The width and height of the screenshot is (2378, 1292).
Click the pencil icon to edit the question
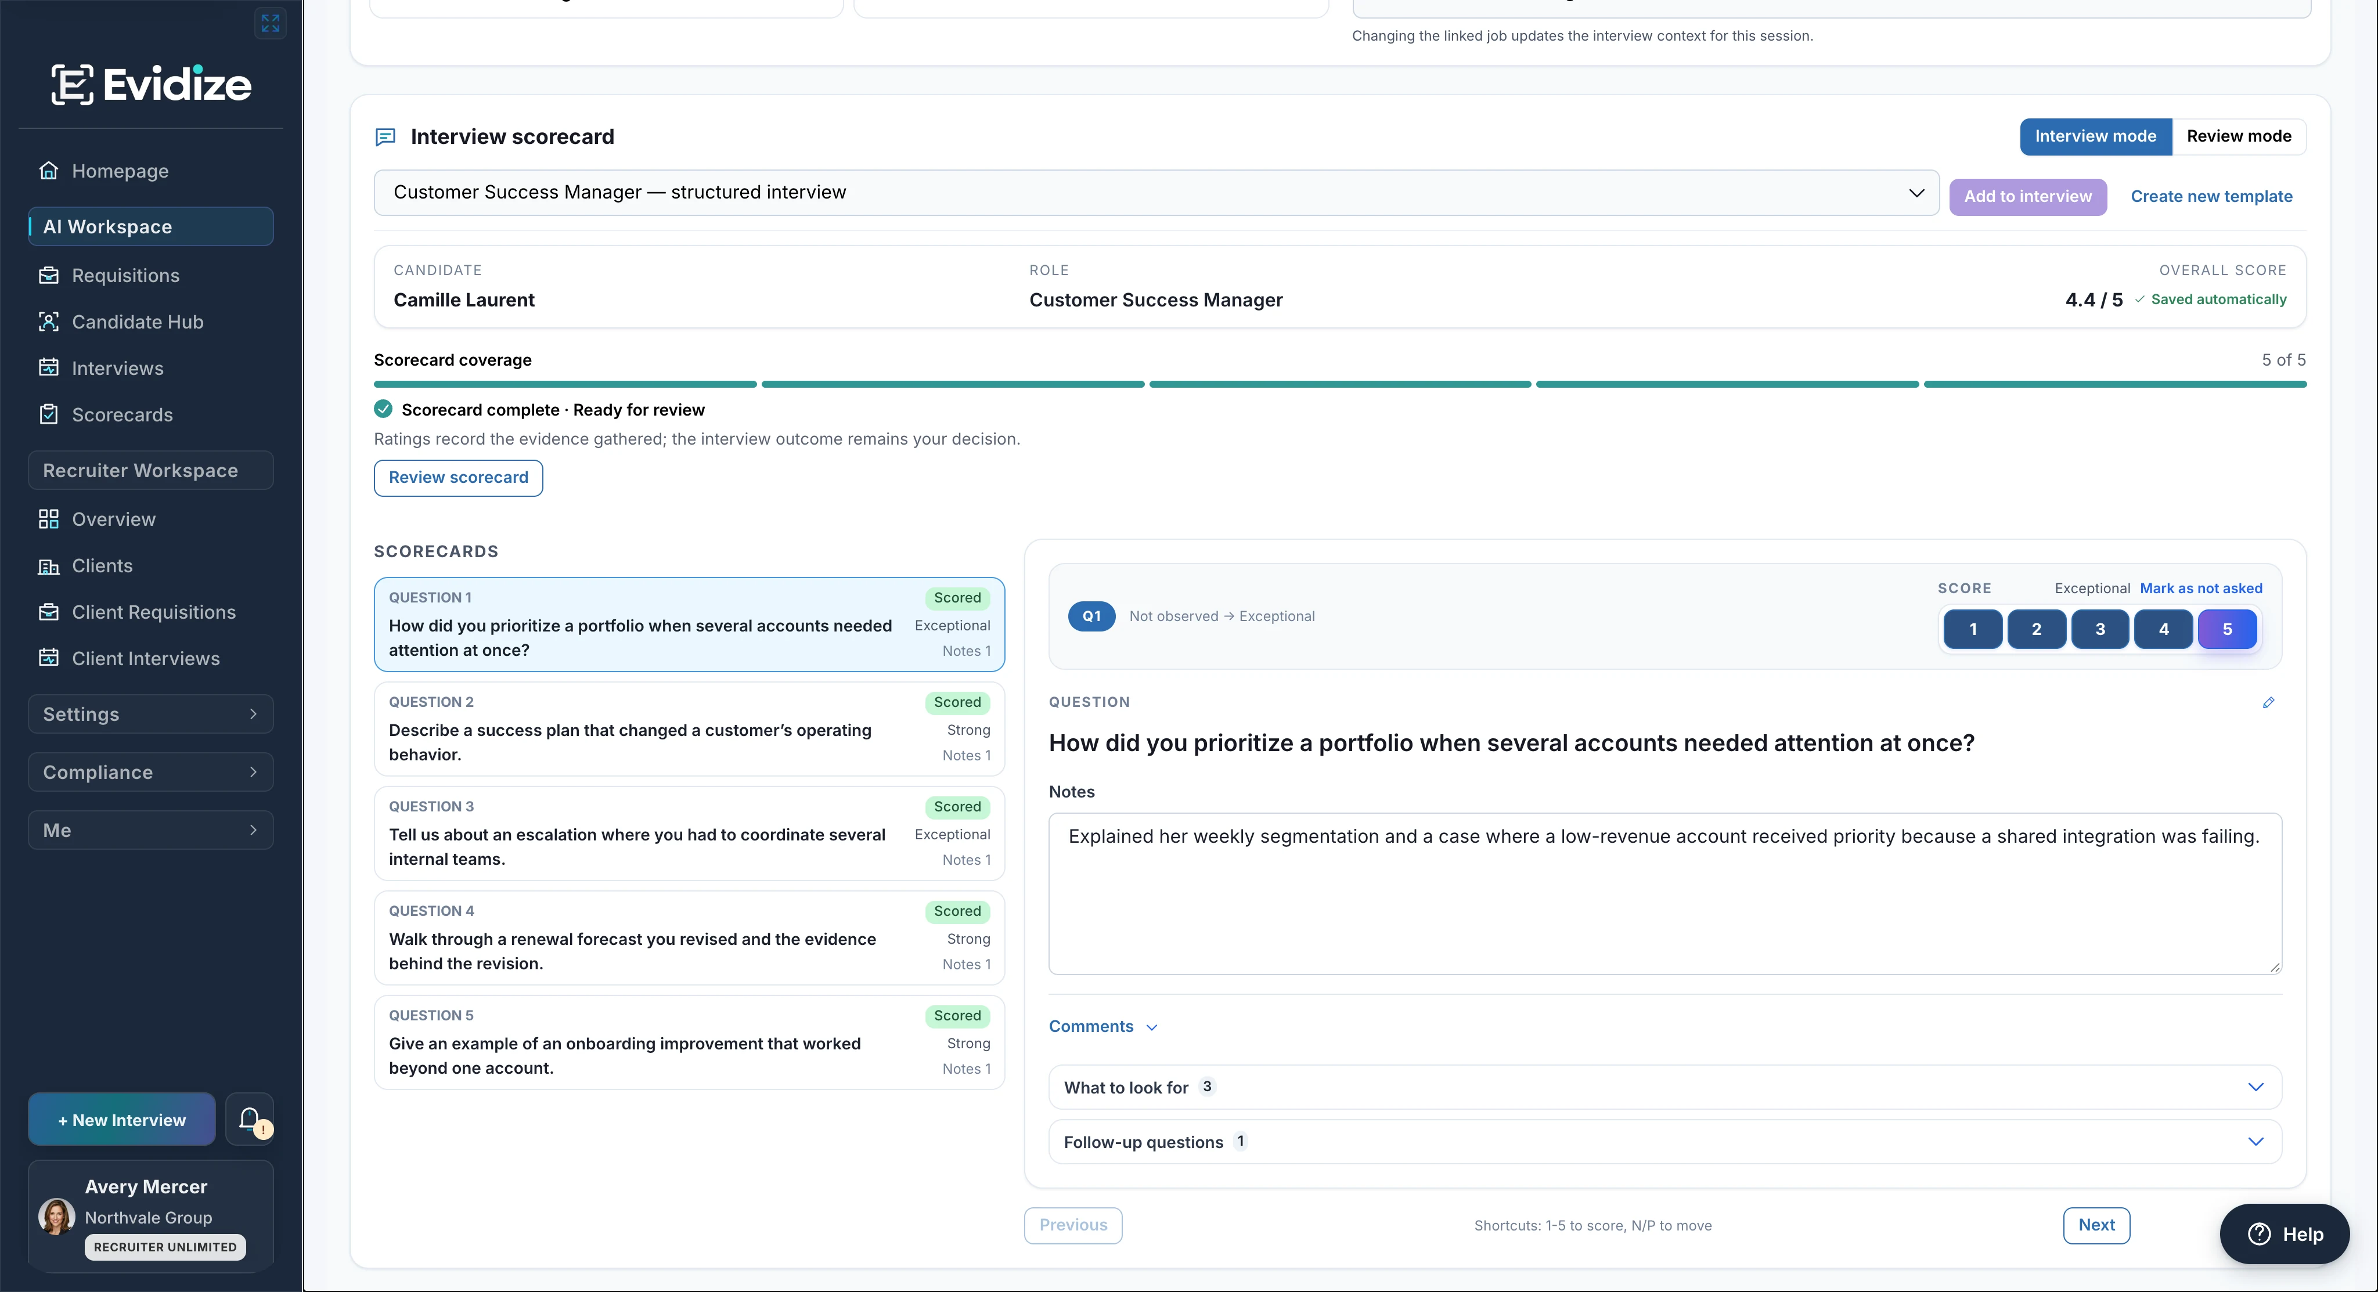pyautogui.click(x=2268, y=702)
